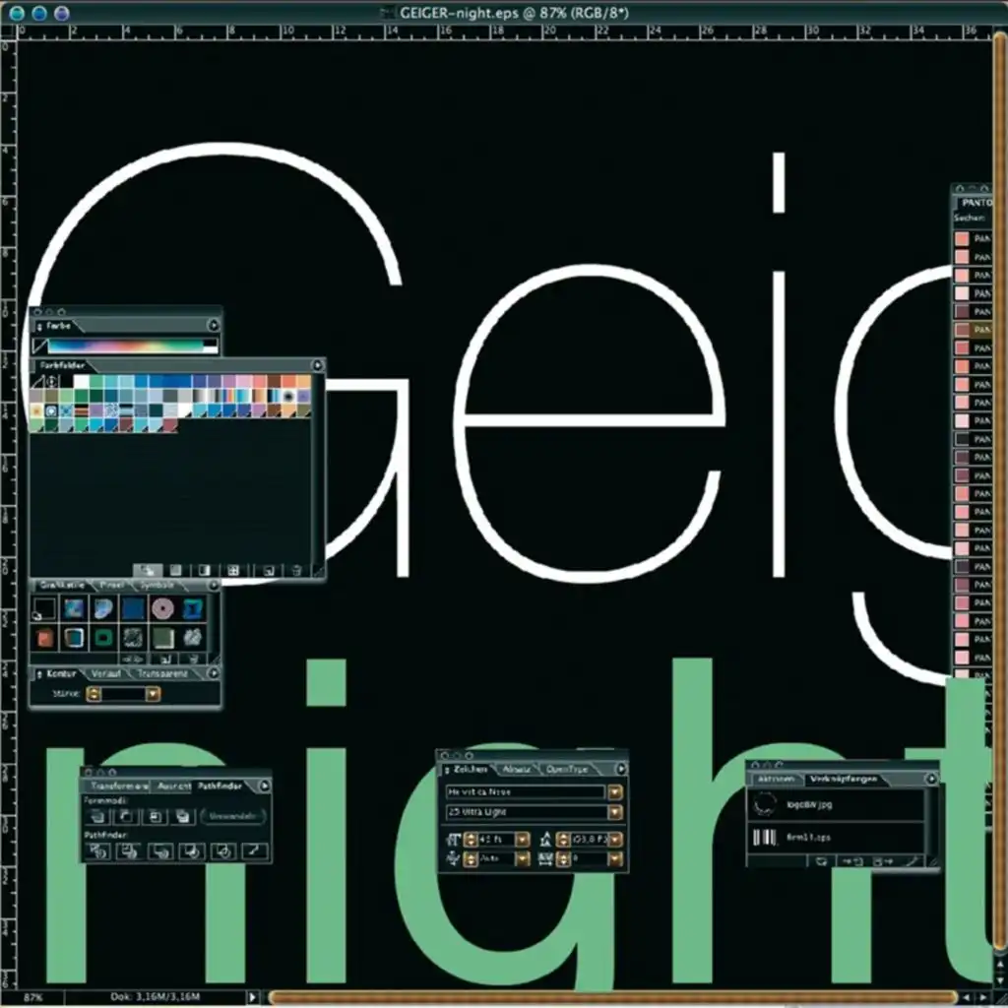Image resolution: width=1008 pixels, height=1008 pixels.
Task: Open the Farbe panel options menu
Action: [x=214, y=325]
